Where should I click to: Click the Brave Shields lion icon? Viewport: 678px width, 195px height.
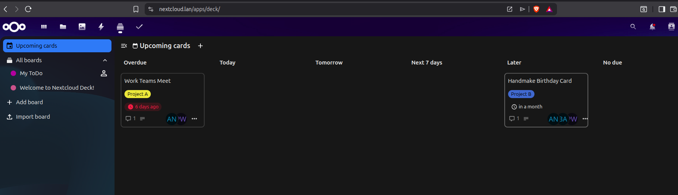pyautogui.click(x=536, y=9)
